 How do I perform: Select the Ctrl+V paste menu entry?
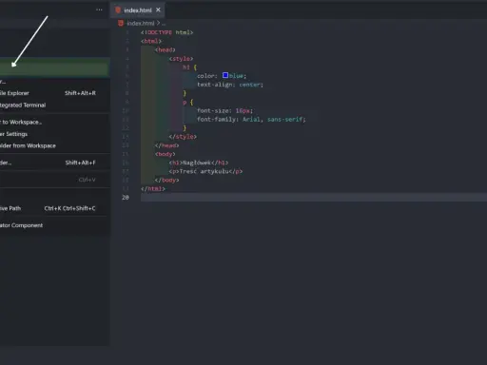tap(54, 180)
